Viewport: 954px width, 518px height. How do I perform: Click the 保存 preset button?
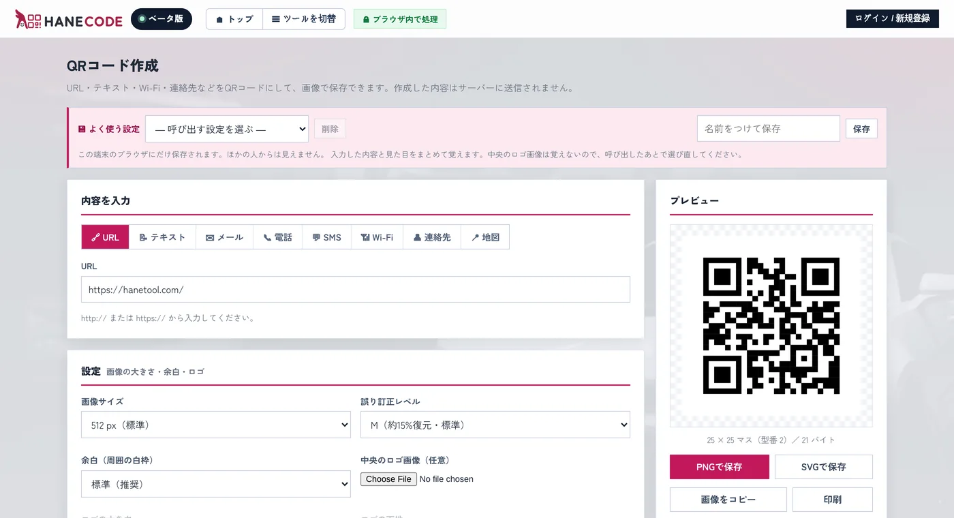(x=861, y=129)
